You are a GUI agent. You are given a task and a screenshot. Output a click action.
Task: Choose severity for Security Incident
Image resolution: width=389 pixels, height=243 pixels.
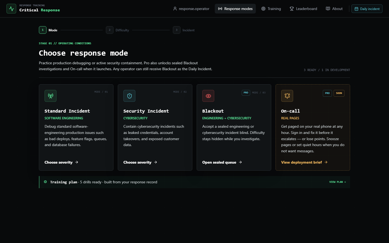point(140,162)
